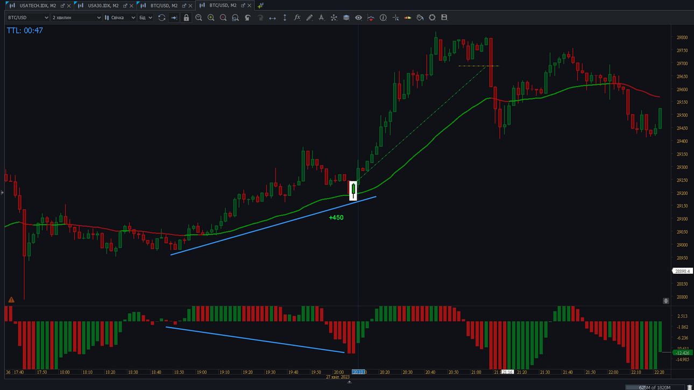Click the vertical stretch double-arrow icon
The height and width of the screenshot is (390, 694).
click(x=285, y=18)
